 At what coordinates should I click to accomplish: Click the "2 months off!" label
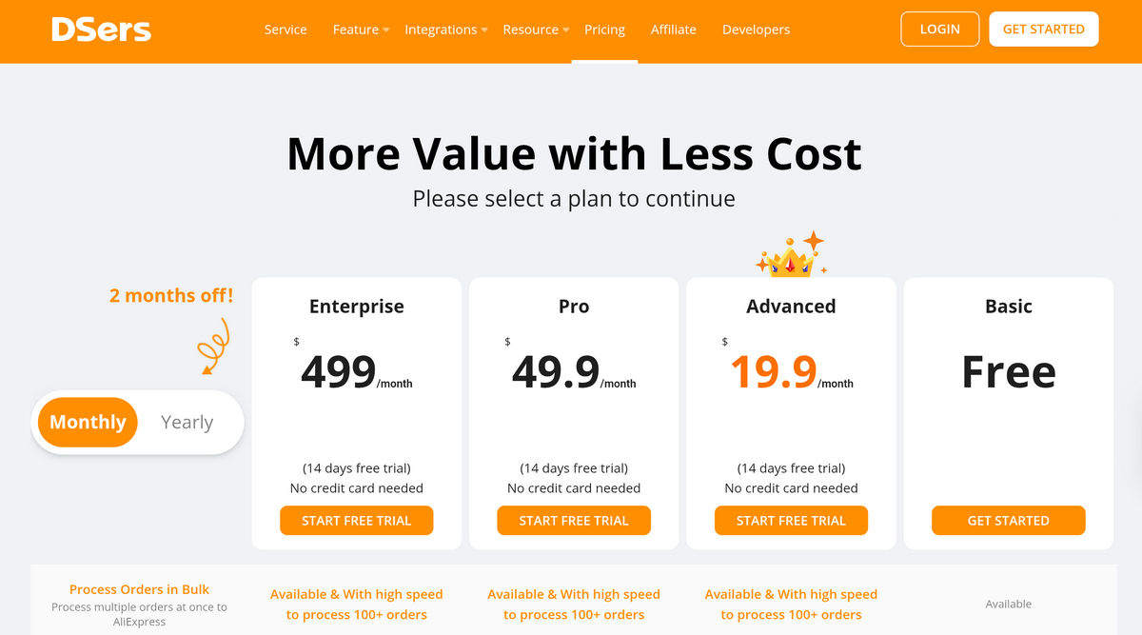171,295
